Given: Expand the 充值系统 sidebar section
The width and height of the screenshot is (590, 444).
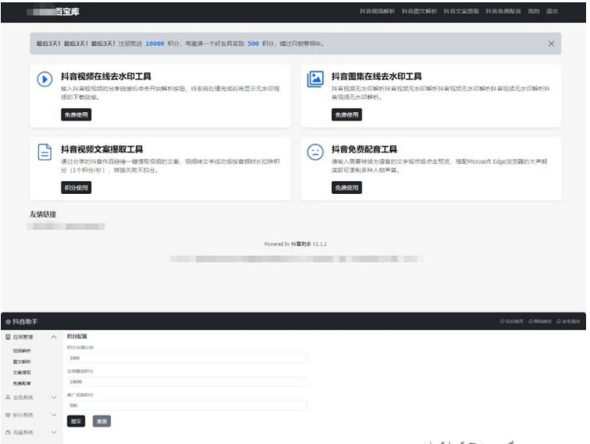Looking at the screenshot, I should click(54, 432).
